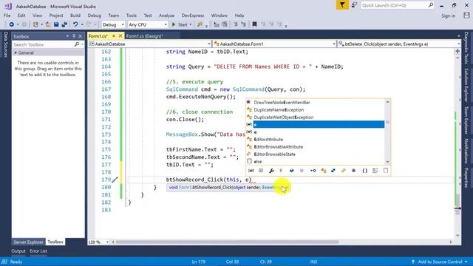473x266 pixels.
Task: Filter IntelliSense by namespaces braces icon
Action: click(x=364, y=171)
